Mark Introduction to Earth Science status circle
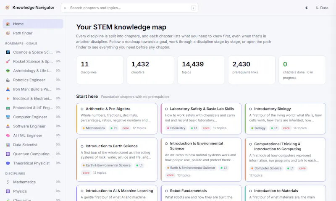Screen dimensions: 336x201 [x=82, y=146]
